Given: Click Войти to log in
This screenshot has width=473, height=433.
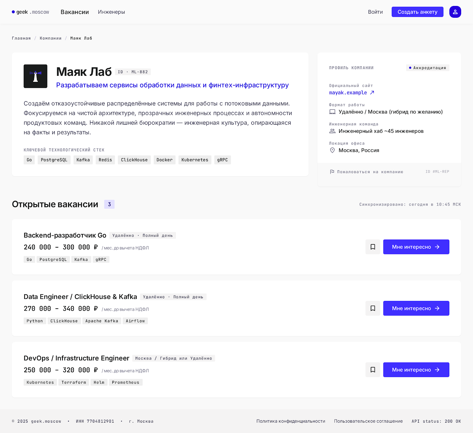Looking at the screenshot, I should (x=375, y=12).
